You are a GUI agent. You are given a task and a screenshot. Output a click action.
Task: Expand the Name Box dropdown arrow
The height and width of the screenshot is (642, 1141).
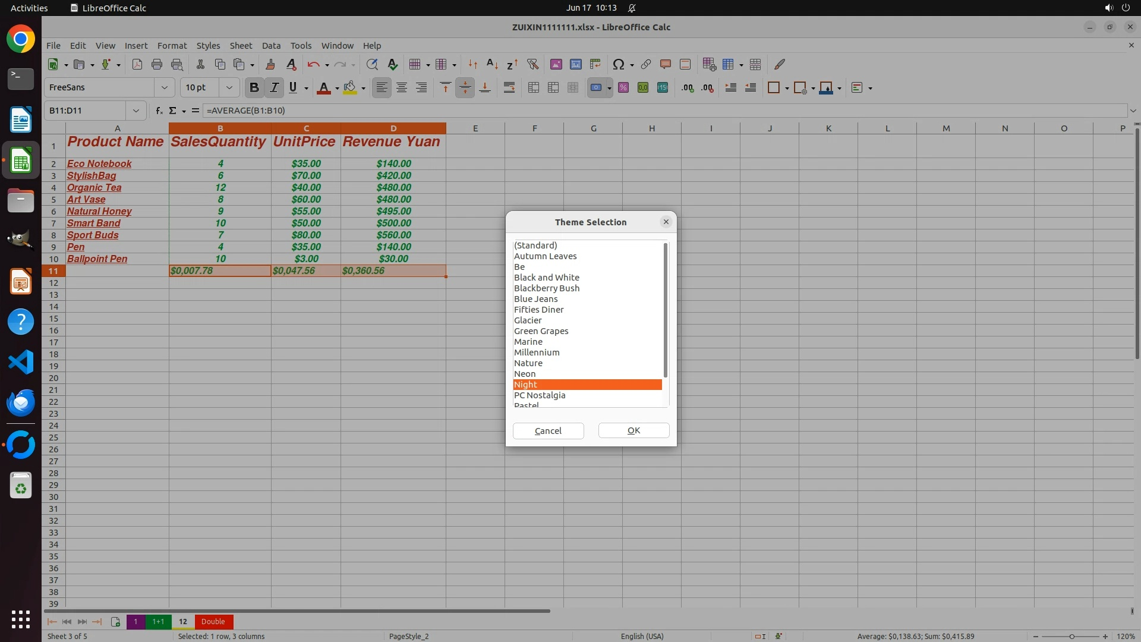point(136,111)
